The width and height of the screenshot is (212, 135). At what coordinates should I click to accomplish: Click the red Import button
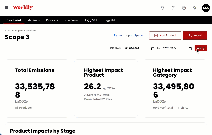[195, 36]
